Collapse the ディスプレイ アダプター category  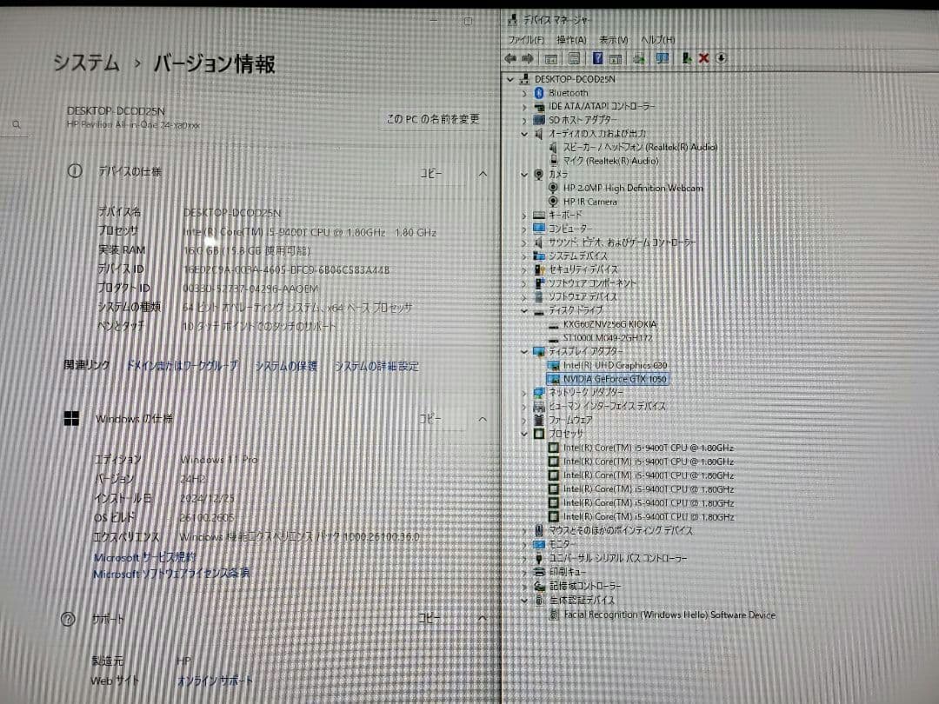coord(523,351)
